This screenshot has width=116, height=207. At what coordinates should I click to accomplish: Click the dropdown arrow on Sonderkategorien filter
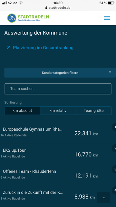pos(110,72)
